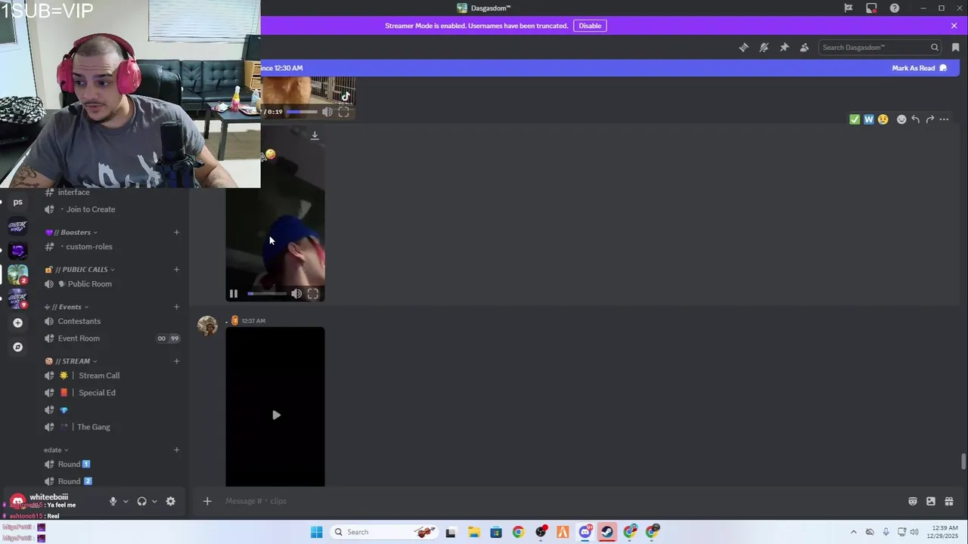The image size is (968, 544).
Task: Mute the top TikTok video volume
Action: point(327,112)
